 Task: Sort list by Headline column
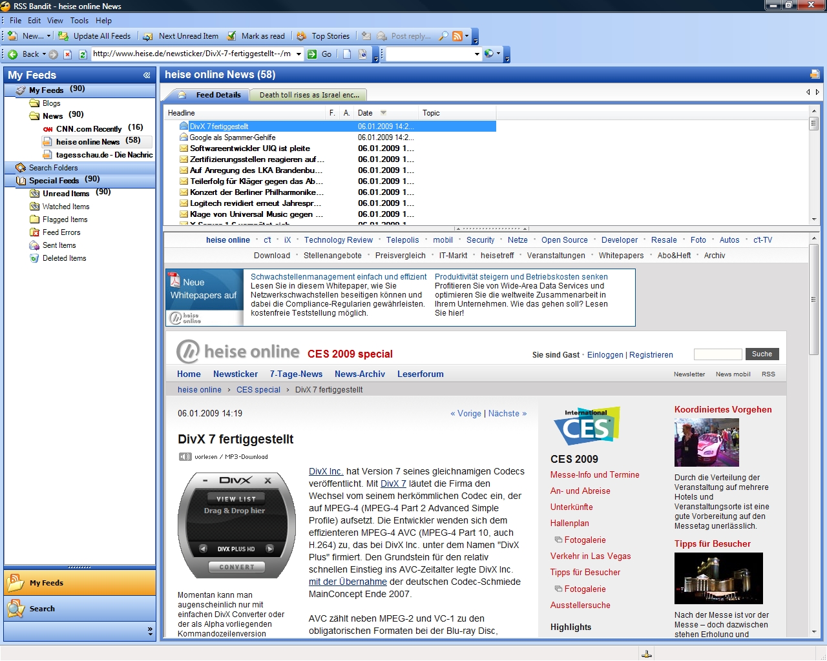[x=246, y=113]
